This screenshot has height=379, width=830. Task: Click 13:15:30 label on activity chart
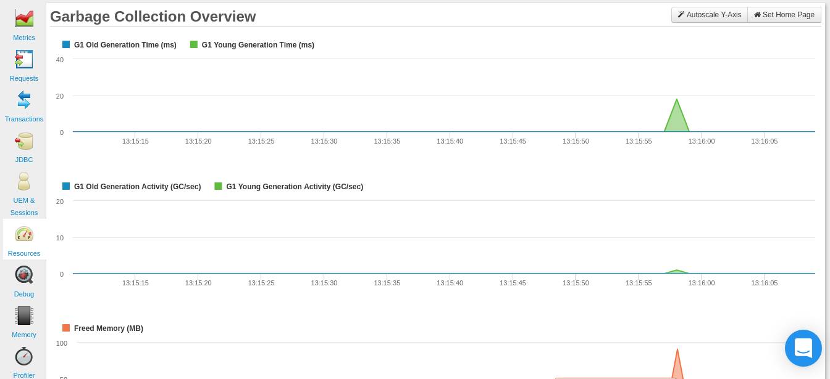pyautogui.click(x=324, y=283)
